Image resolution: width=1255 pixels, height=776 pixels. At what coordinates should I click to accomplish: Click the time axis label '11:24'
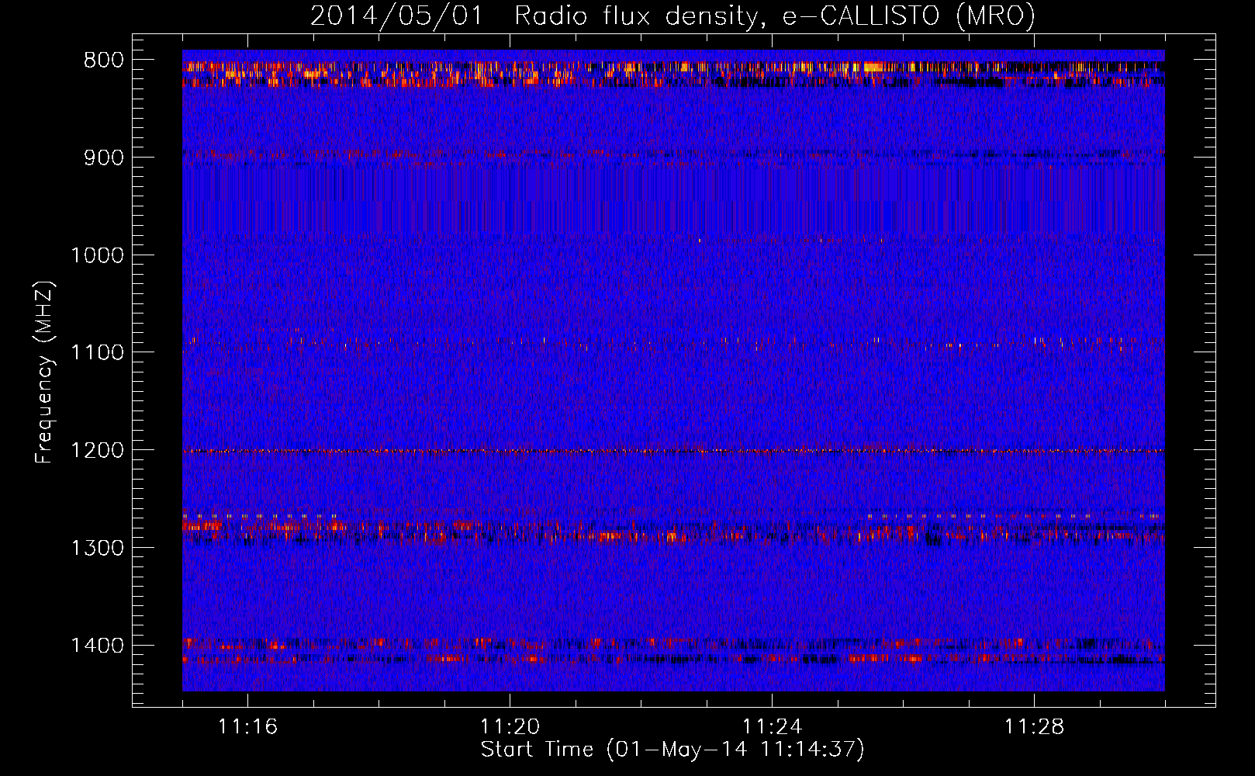pyautogui.click(x=772, y=727)
